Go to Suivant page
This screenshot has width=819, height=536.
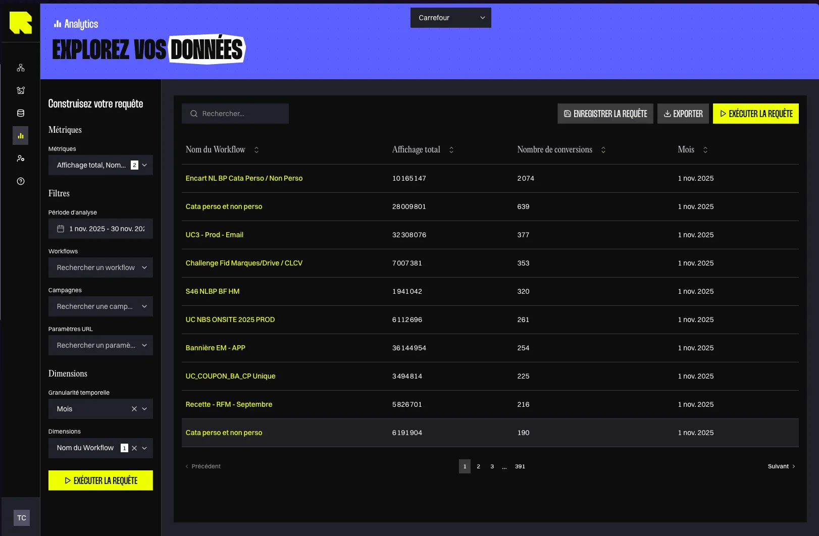[782, 466]
